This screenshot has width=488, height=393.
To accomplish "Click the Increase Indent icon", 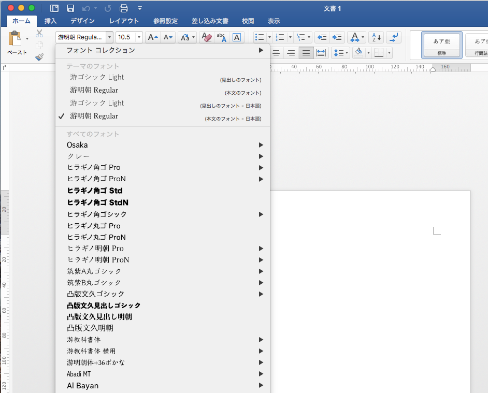I will [x=337, y=37].
